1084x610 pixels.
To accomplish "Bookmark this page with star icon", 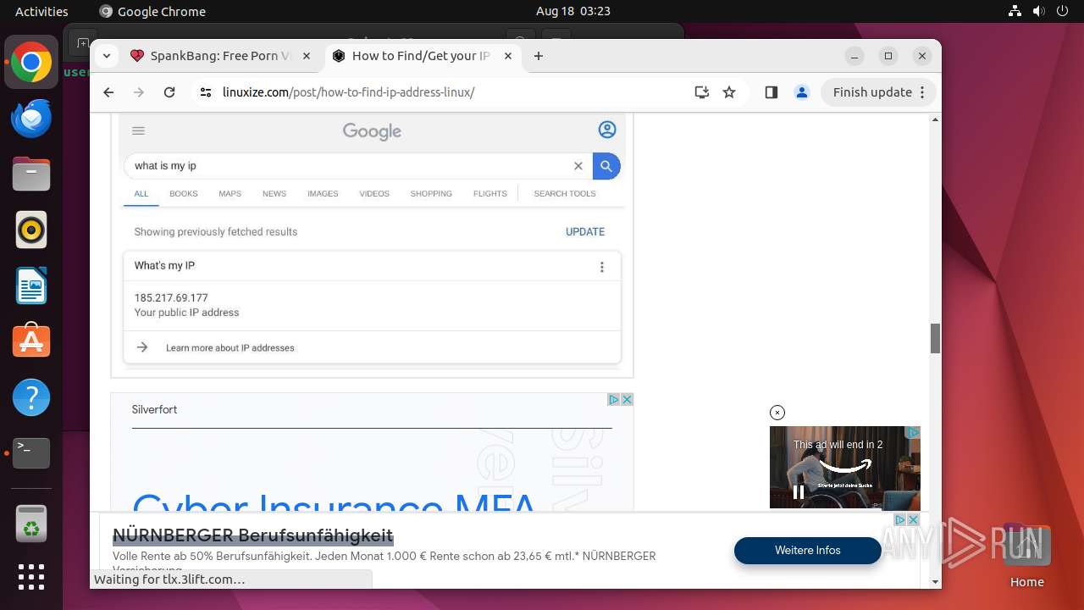I will (729, 92).
